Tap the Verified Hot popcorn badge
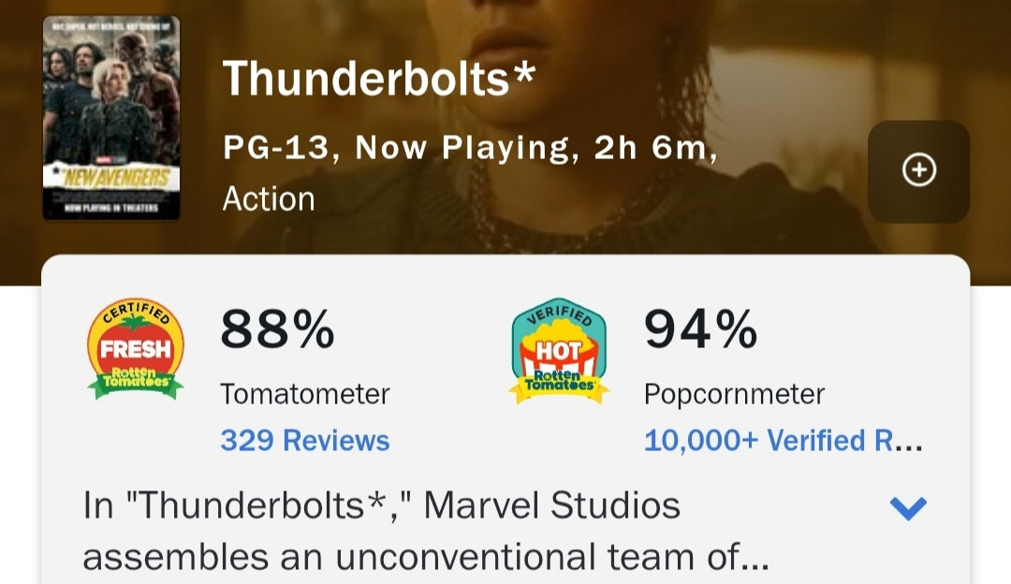This screenshot has height=584, width=1011. point(559,351)
